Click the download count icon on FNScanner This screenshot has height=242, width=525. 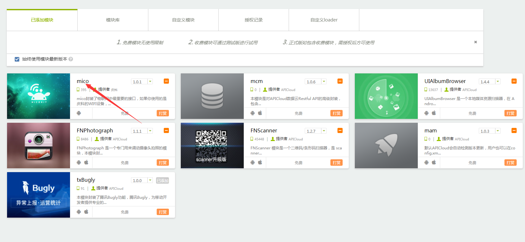252,139
